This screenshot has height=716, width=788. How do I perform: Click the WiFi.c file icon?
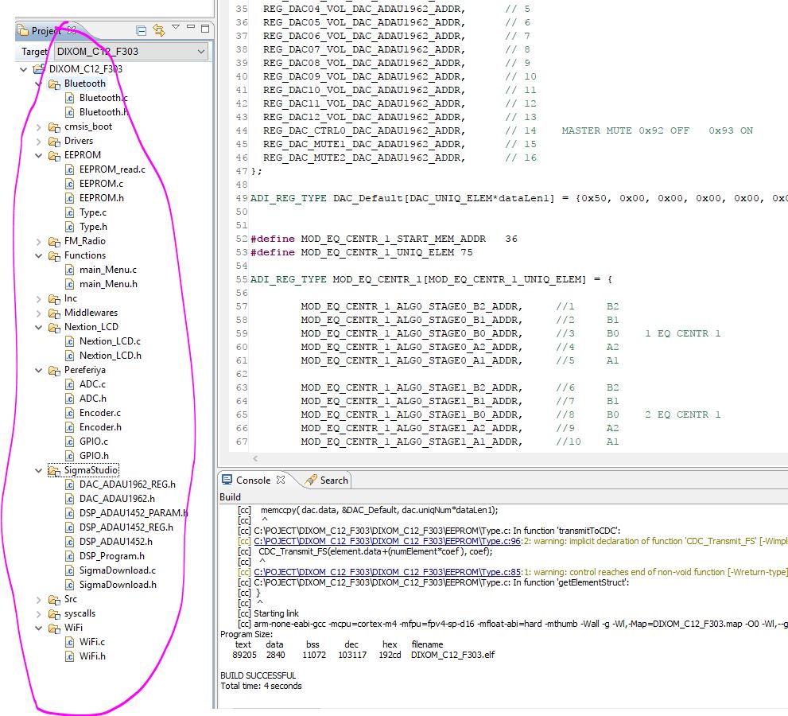(x=70, y=642)
